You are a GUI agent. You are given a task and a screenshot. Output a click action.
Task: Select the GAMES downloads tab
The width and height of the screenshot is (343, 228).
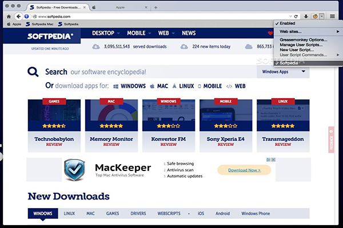click(113, 213)
